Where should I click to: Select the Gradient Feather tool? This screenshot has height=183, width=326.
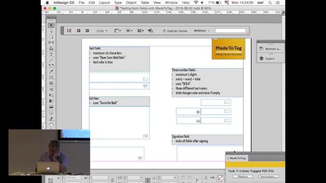[51, 107]
